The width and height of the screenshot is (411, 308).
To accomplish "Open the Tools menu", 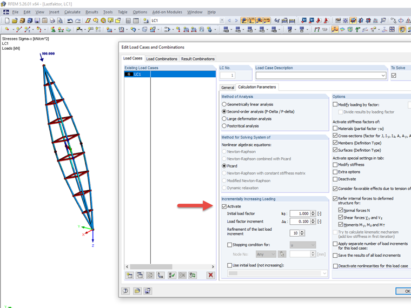I will point(108,12).
